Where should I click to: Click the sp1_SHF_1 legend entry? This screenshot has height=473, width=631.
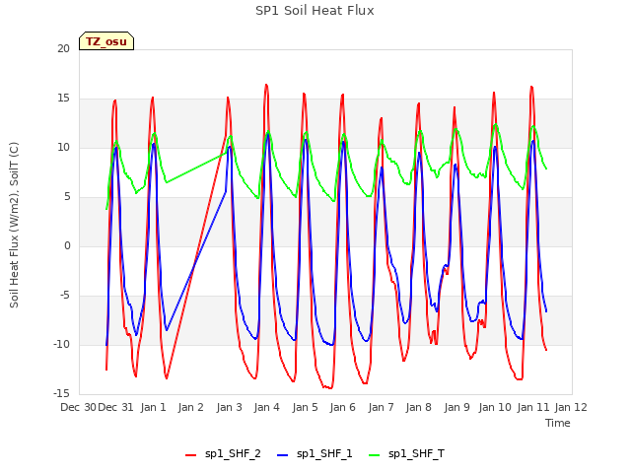315,454
